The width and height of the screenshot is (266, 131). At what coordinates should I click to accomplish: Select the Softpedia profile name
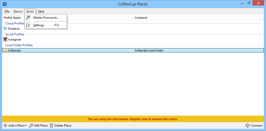coord(14,50)
